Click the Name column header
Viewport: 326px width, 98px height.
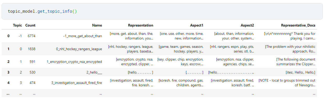click(x=97, y=25)
